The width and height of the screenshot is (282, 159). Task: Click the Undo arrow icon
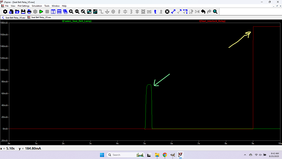203,12
